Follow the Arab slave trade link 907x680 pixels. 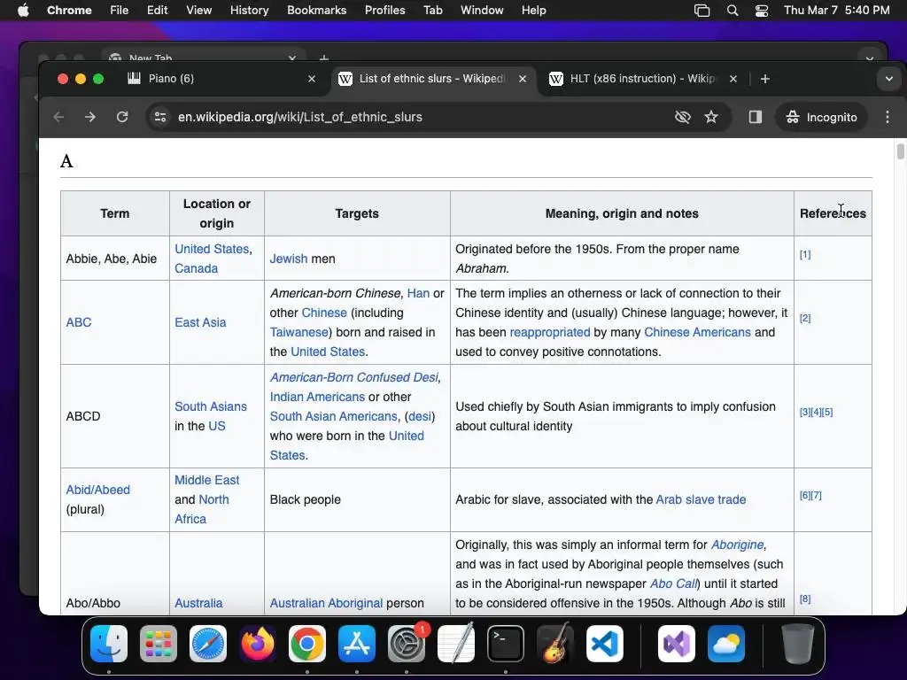point(701,499)
